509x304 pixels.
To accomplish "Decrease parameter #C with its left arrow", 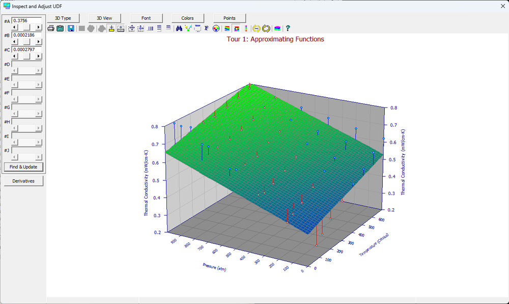I will click(15, 56).
